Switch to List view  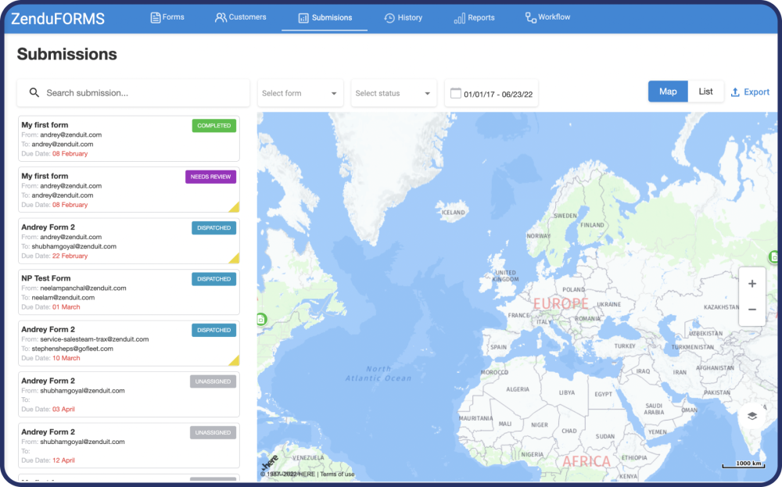click(x=705, y=91)
